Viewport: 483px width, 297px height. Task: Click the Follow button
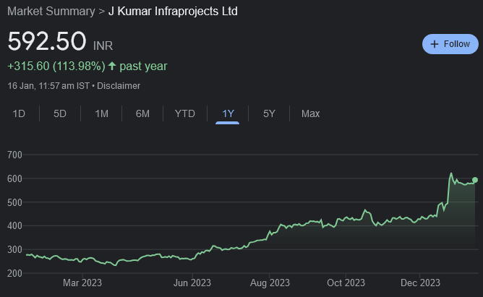pos(450,44)
